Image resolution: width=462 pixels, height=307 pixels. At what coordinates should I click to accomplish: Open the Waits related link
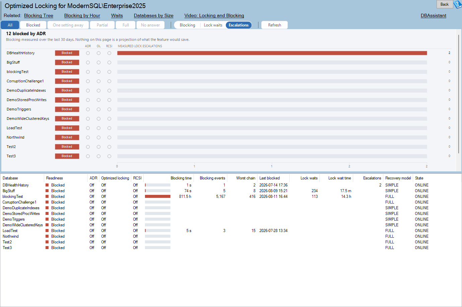pyautogui.click(x=117, y=15)
